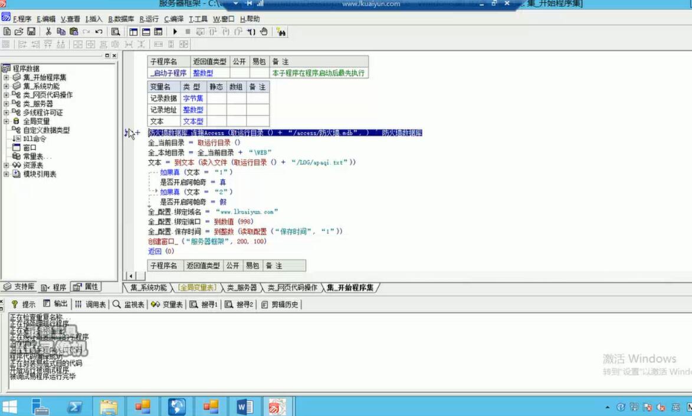Screen dimensions: 692x416
Task: Click the binoculars search icon
Action: point(281,32)
